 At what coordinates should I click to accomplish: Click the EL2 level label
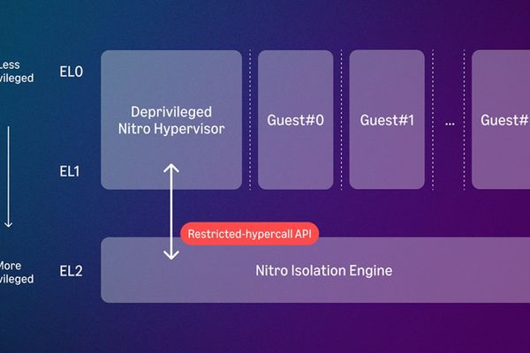[71, 271]
